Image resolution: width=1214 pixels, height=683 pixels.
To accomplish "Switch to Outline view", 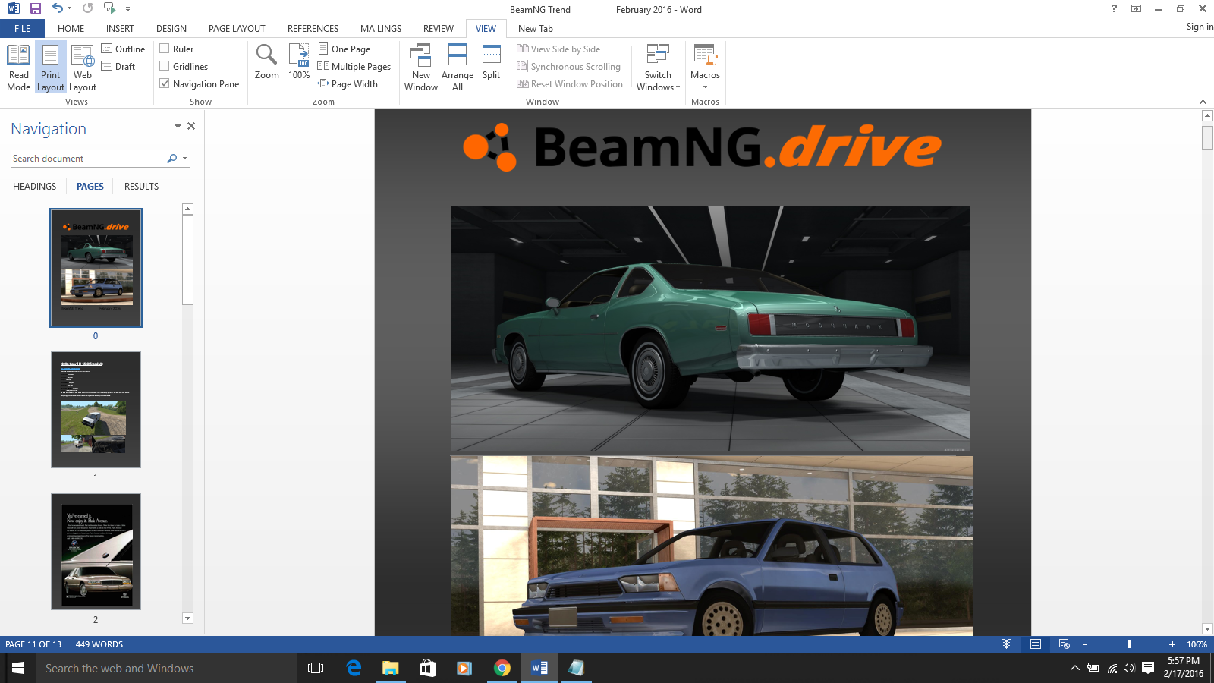I will [123, 49].
